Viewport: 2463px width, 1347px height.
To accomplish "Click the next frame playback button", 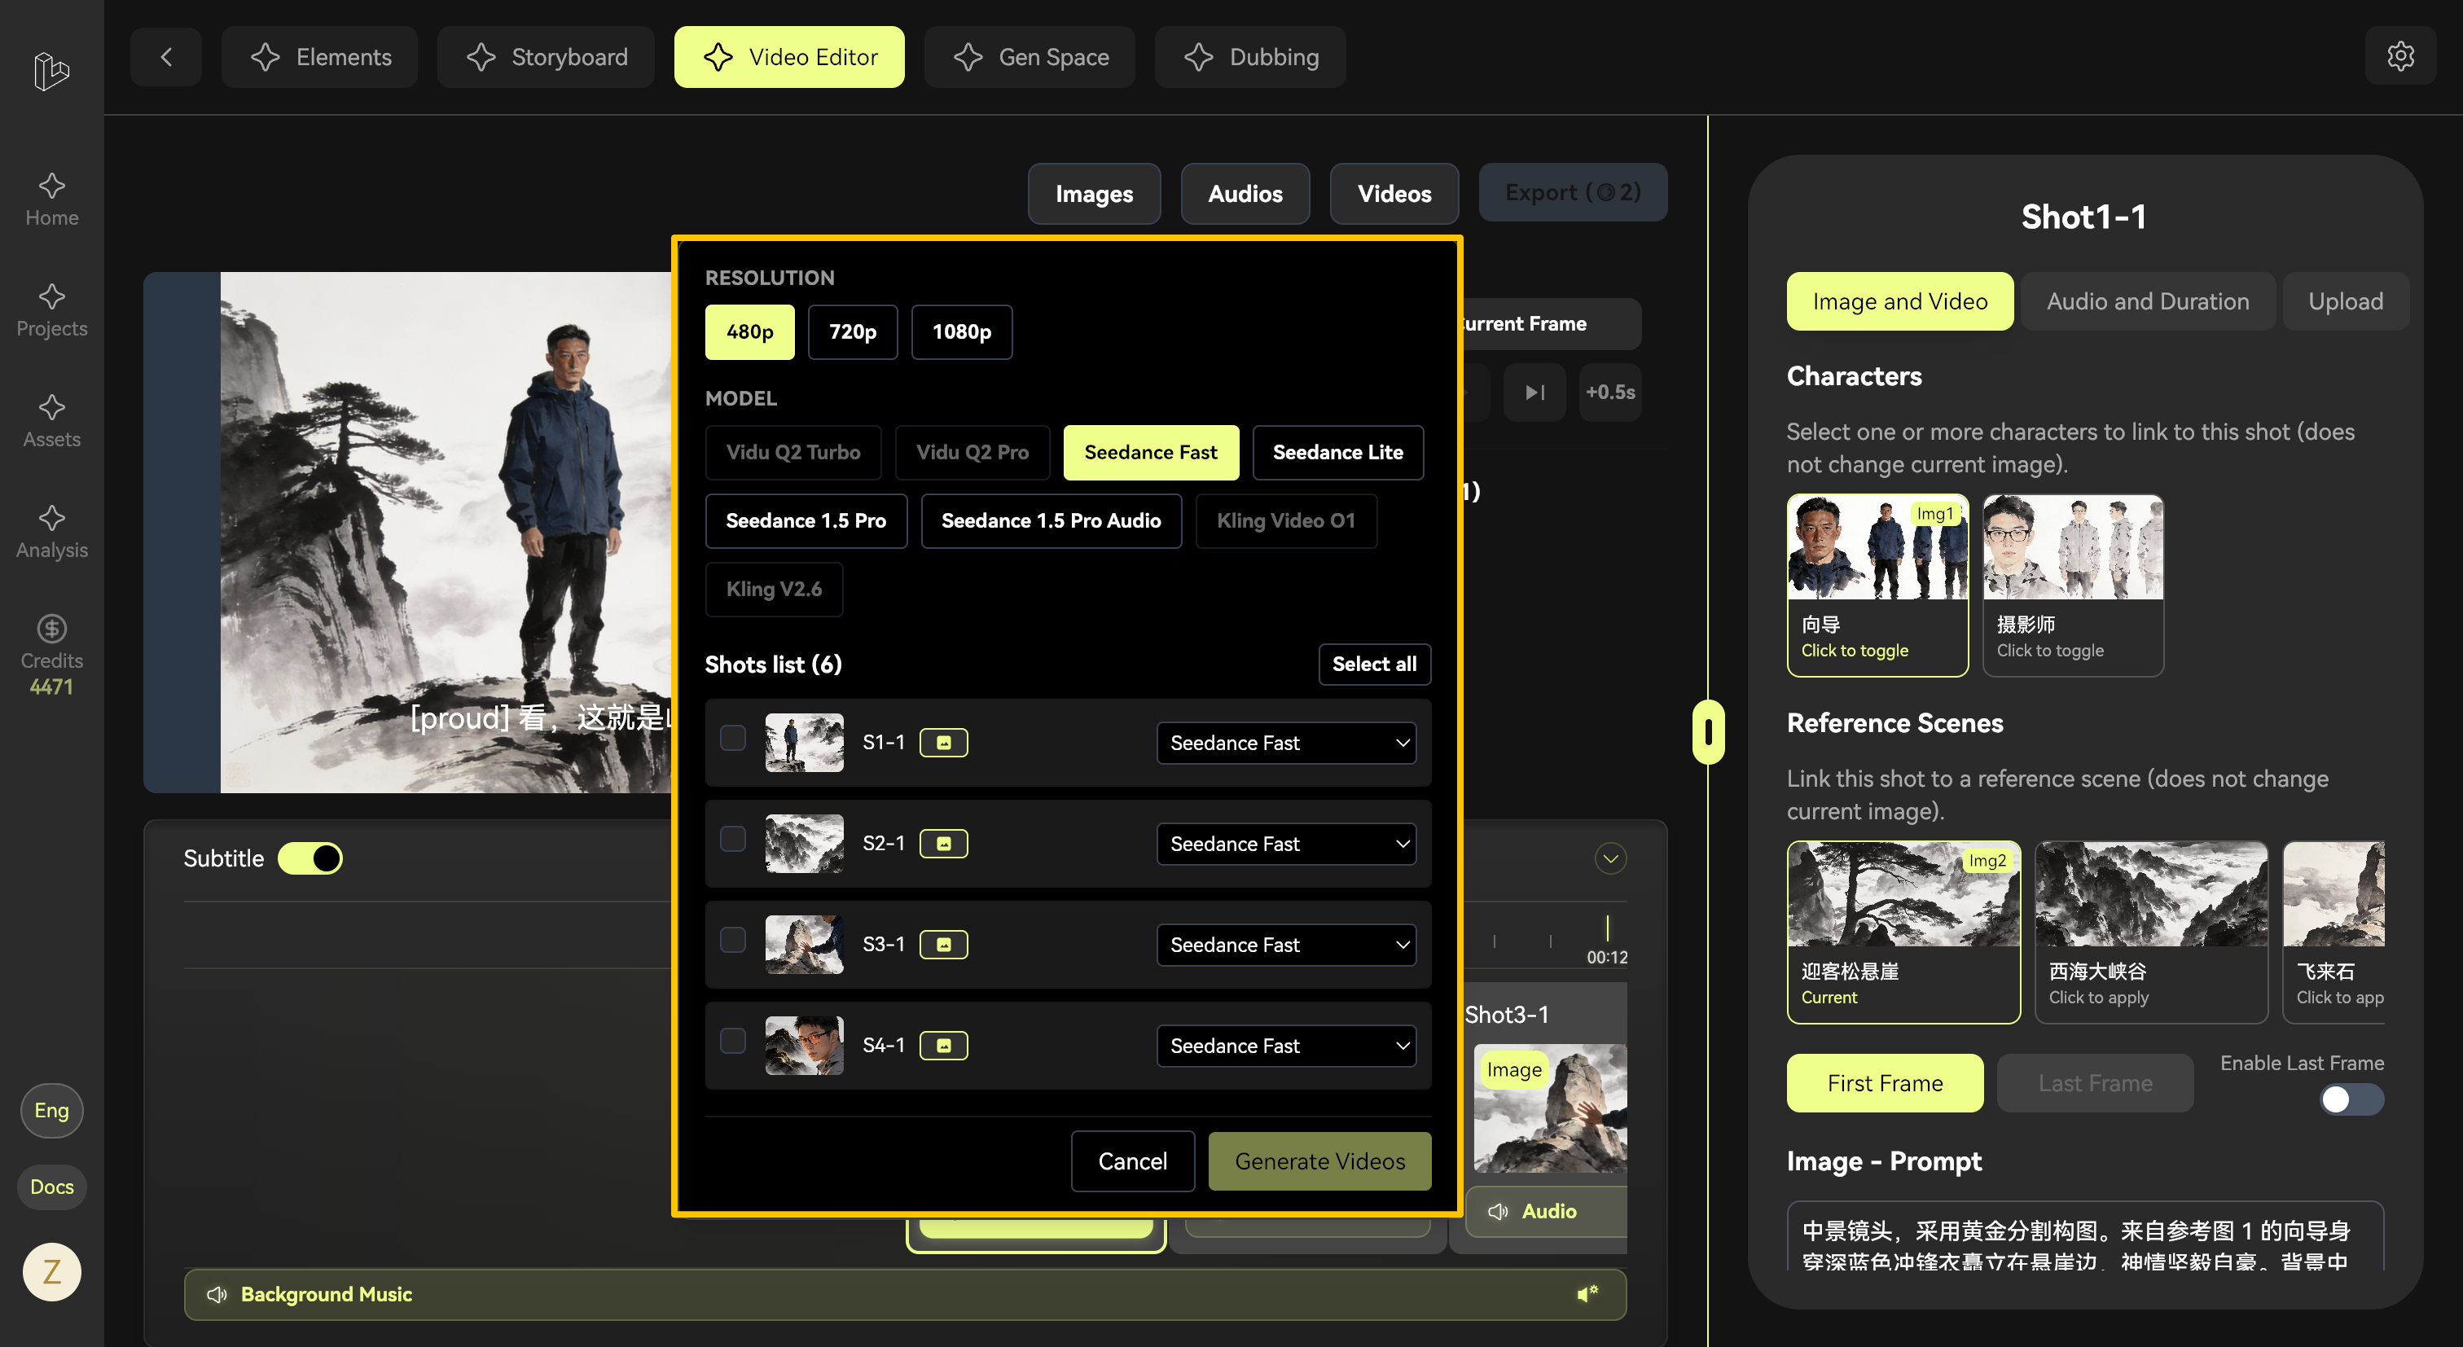I will pos(1534,392).
